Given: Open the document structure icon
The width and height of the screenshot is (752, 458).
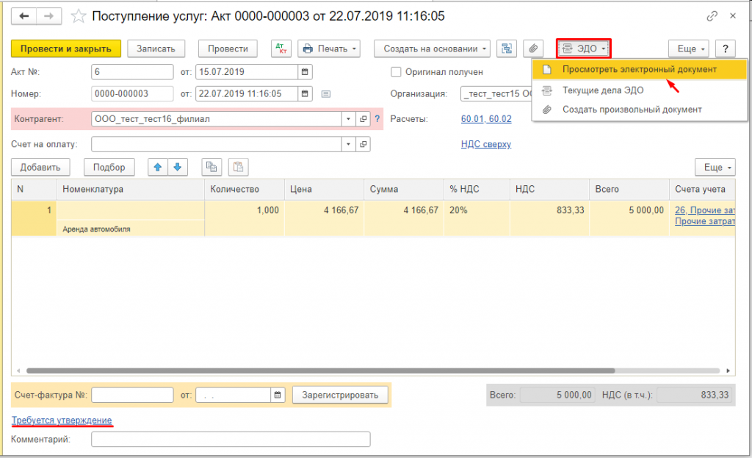Looking at the screenshot, I should click(x=506, y=49).
